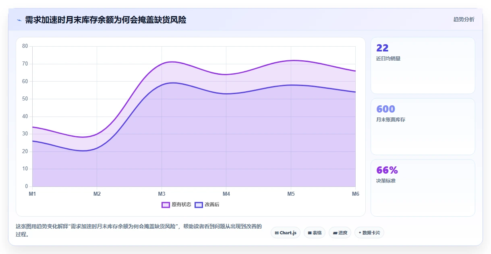Click the lightning icon beside the title
491x254 pixels.
[x=19, y=20]
